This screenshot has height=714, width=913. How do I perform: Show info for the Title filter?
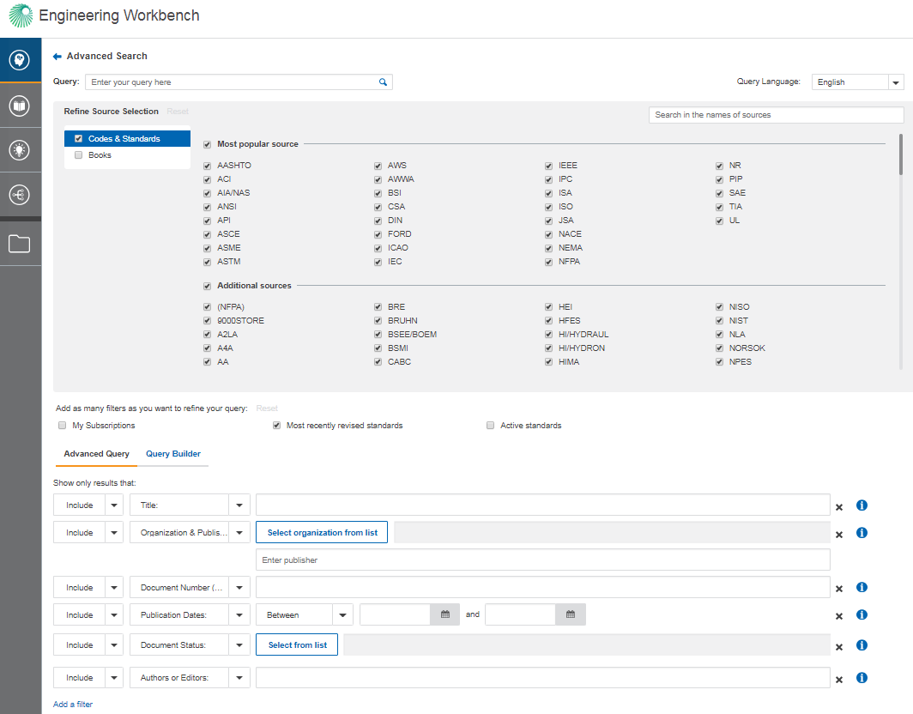pos(862,505)
